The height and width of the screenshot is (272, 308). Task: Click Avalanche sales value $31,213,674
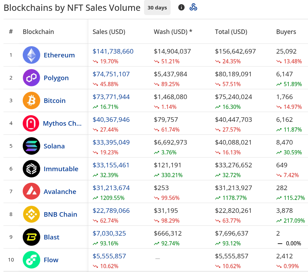111,188
